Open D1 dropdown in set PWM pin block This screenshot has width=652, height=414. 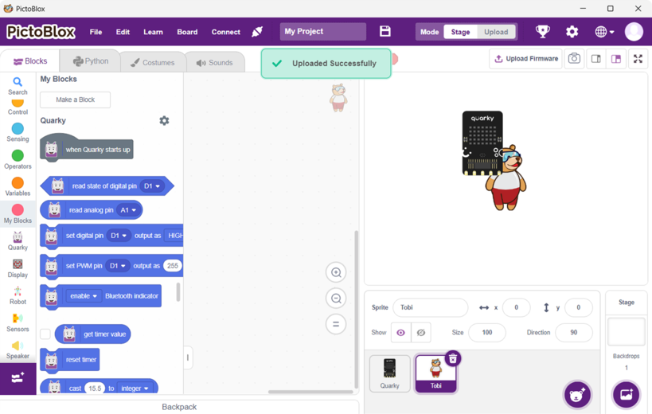tap(118, 266)
